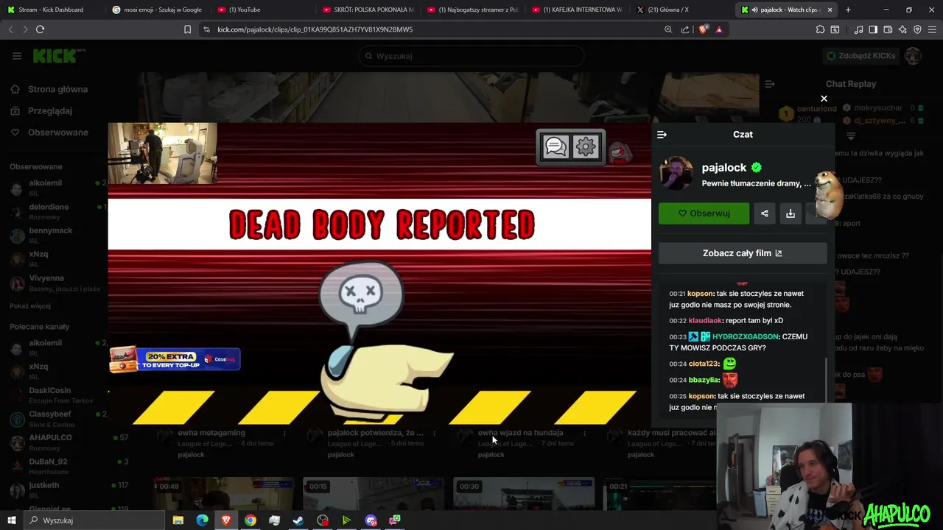Image resolution: width=943 pixels, height=530 pixels.
Task: Open the Windows Start menu
Action: coord(12,520)
